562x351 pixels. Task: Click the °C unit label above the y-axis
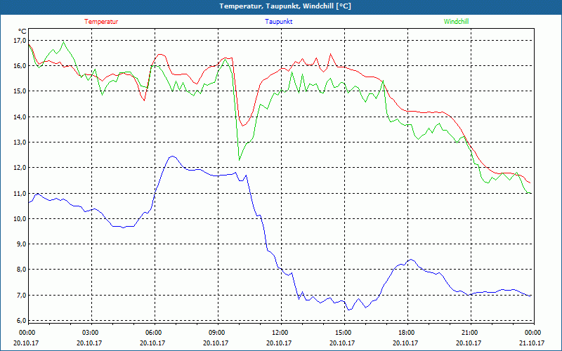22,31
